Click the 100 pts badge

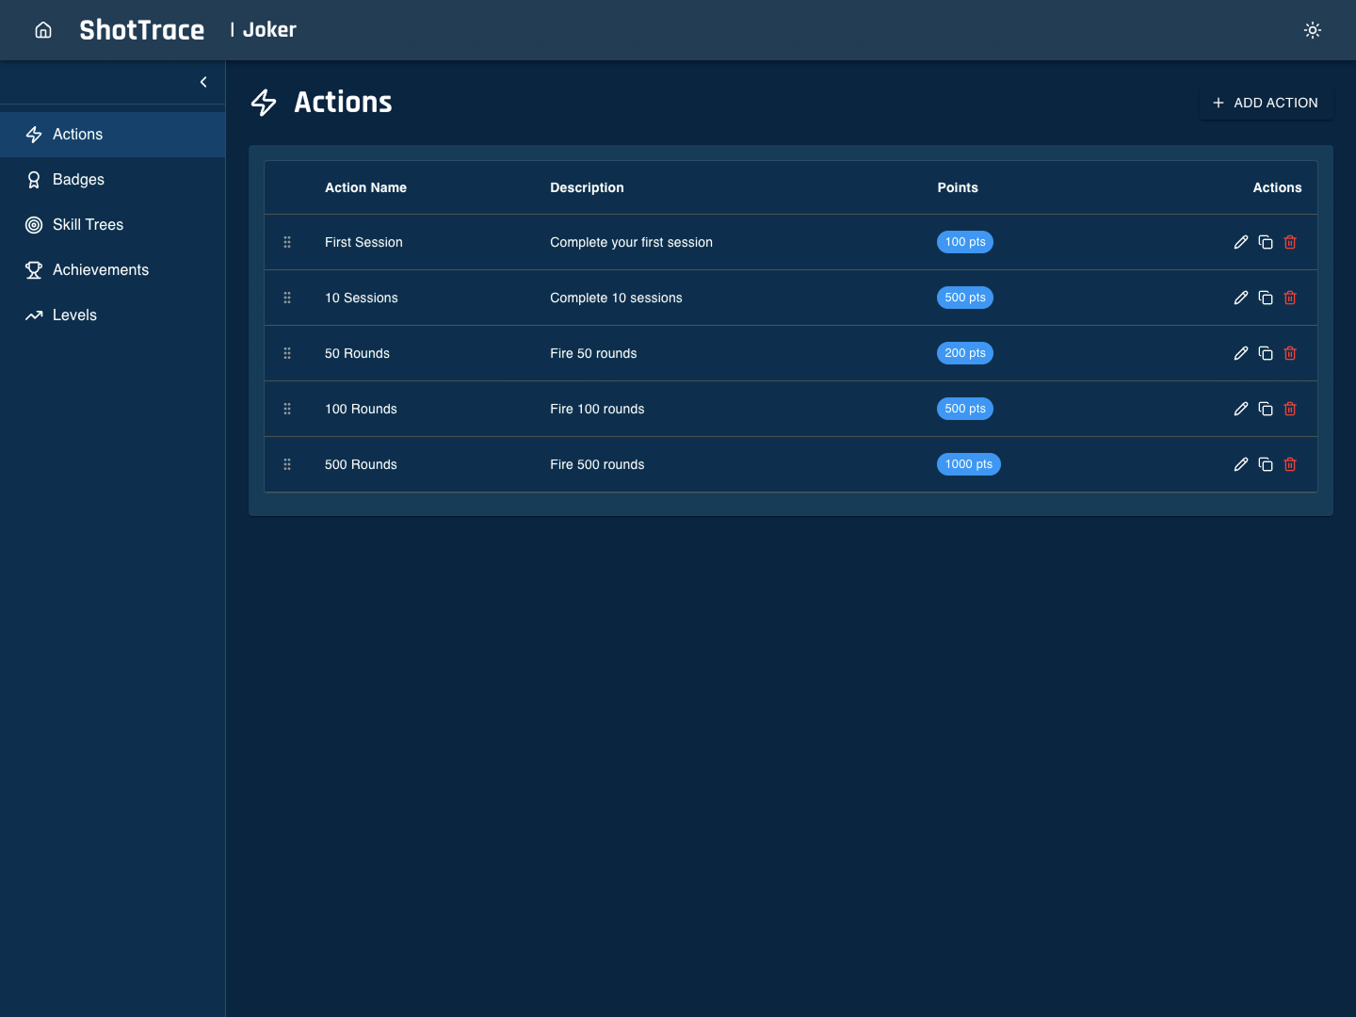[x=965, y=242]
